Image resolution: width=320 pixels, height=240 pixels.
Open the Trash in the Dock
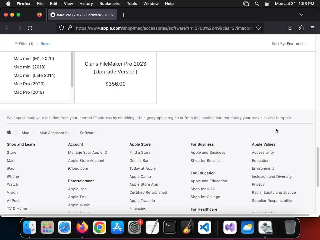click(x=290, y=227)
